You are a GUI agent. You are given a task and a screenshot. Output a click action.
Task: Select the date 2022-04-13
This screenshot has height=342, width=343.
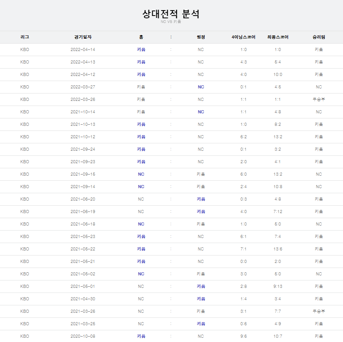coord(83,62)
